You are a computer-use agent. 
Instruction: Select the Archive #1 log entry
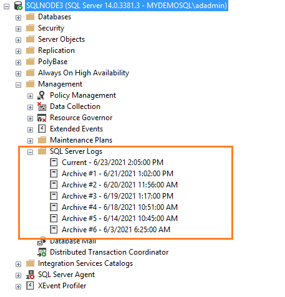click(117, 174)
